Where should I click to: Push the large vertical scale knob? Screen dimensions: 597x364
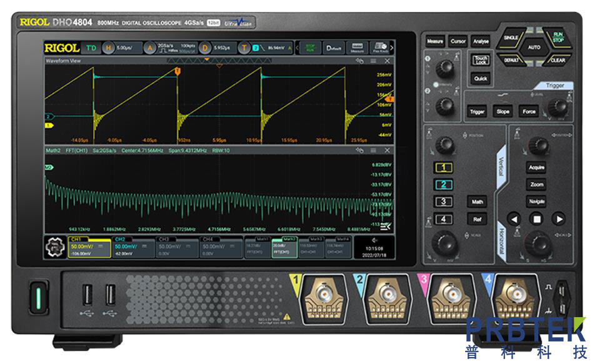pyautogui.click(x=444, y=243)
